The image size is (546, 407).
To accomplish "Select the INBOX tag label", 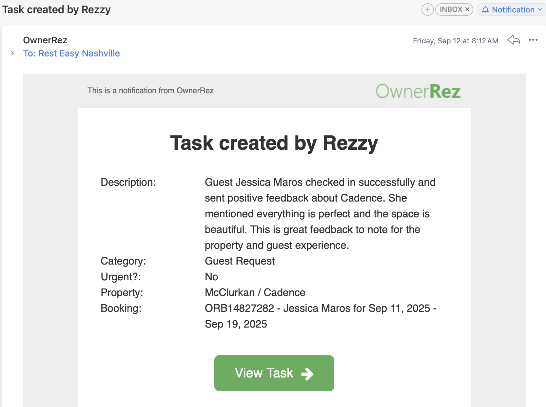I will pos(451,10).
